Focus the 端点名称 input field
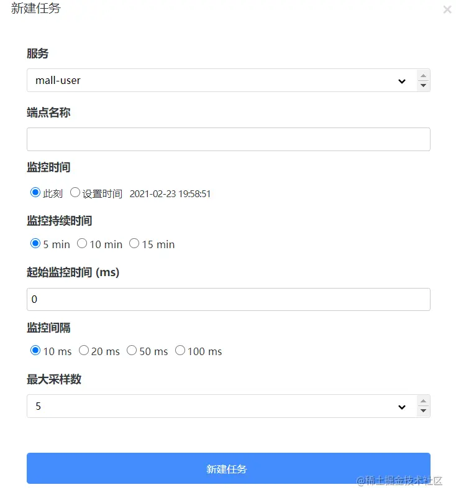Image resolution: width=456 pixels, height=500 pixels. click(x=227, y=139)
